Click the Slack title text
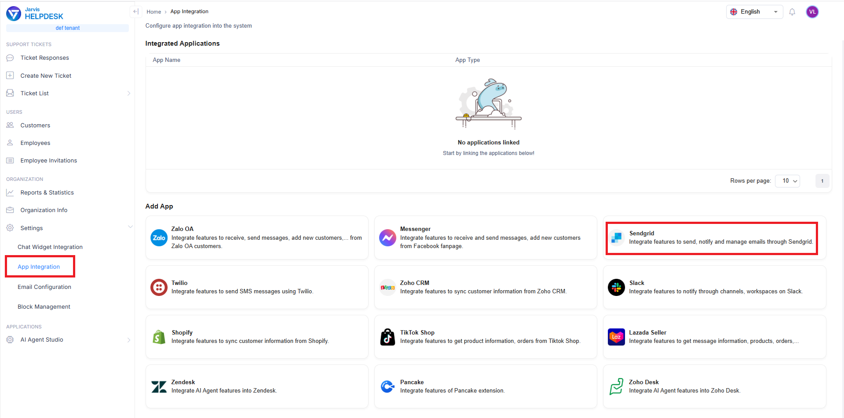 [636, 283]
